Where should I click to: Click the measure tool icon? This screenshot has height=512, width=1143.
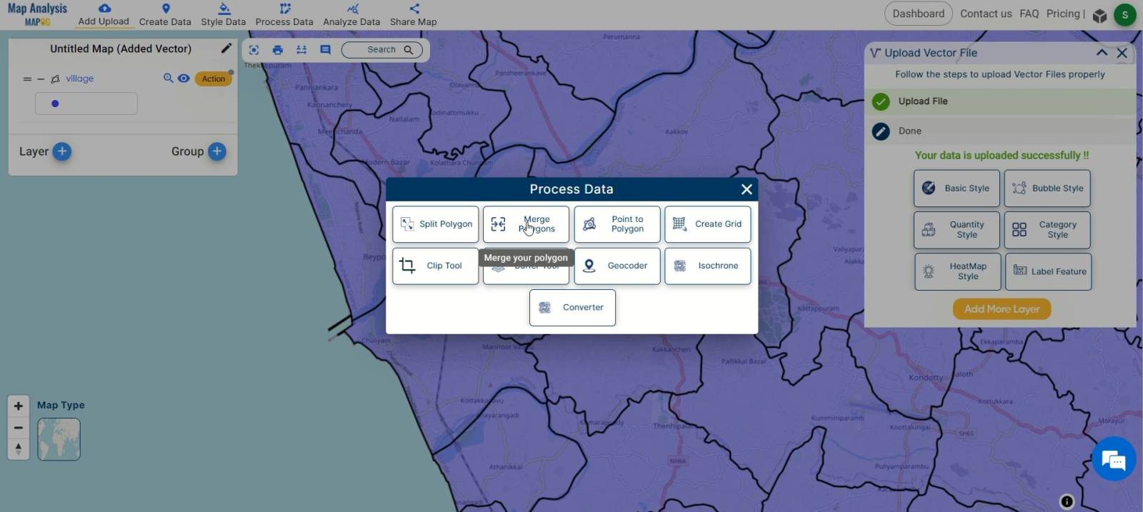pyautogui.click(x=301, y=50)
